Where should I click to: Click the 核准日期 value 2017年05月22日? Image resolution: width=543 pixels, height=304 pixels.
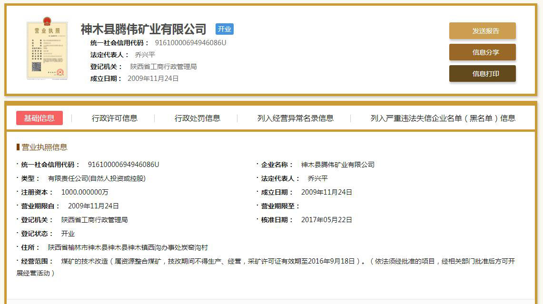pyautogui.click(x=326, y=220)
